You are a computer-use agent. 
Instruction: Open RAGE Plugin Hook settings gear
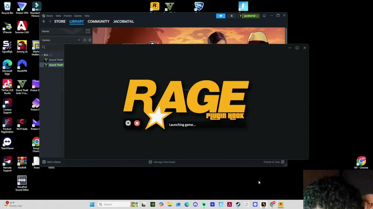tap(128, 123)
